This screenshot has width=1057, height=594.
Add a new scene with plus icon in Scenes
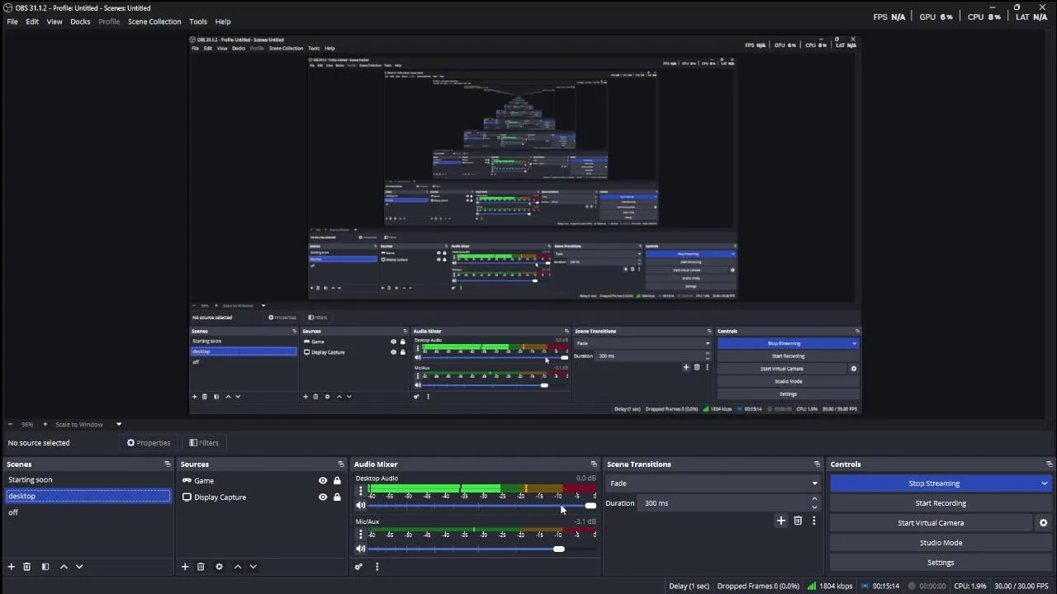click(x=12, y=567)
